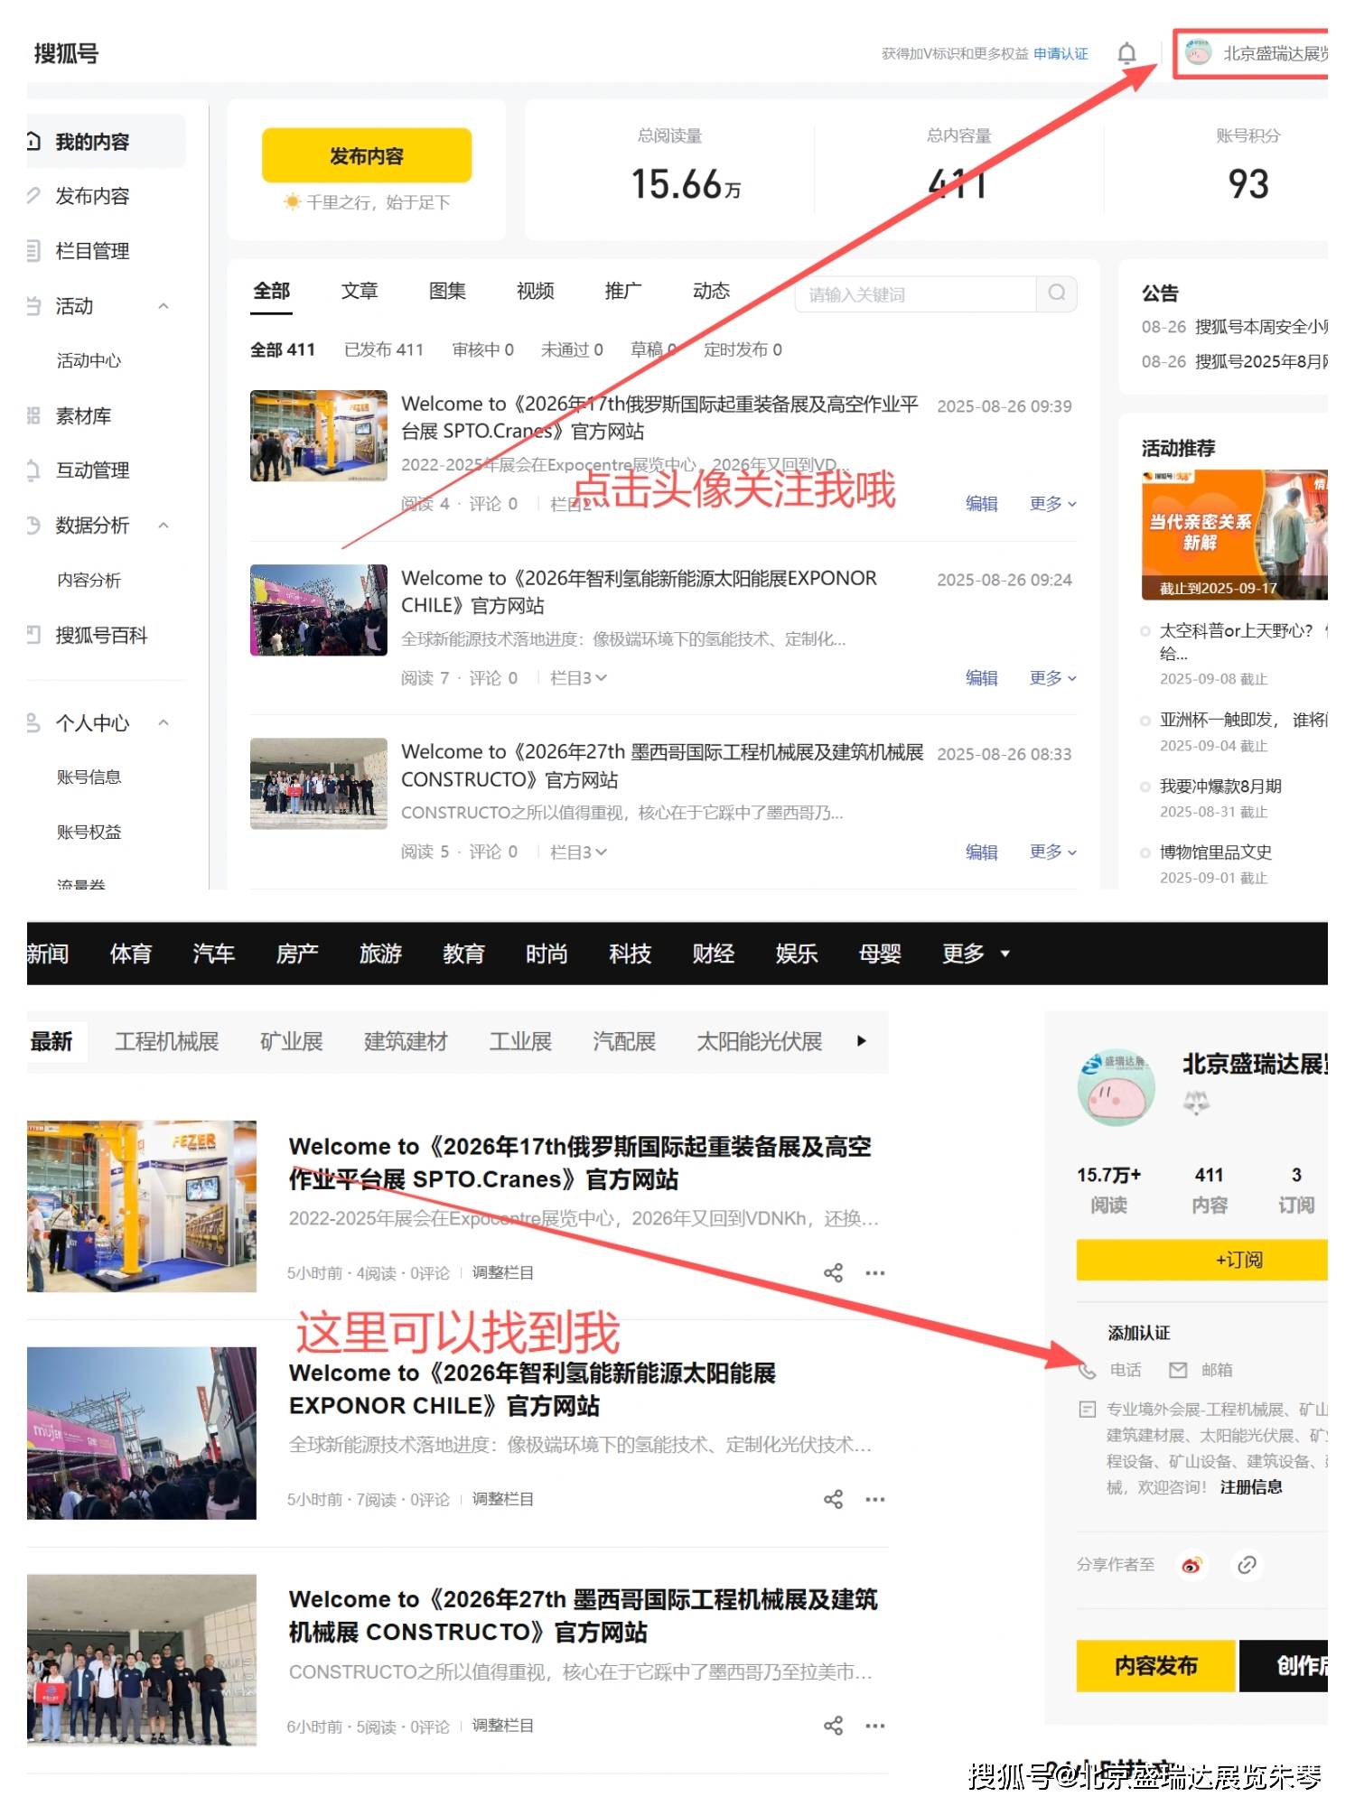Click the 申请认证 link
The width and height of the screenshot is (1355, 1806).
(1061, 54)
